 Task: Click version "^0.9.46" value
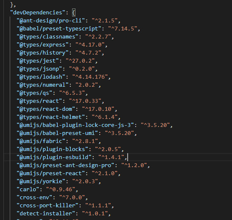click(x=61, y=190)
